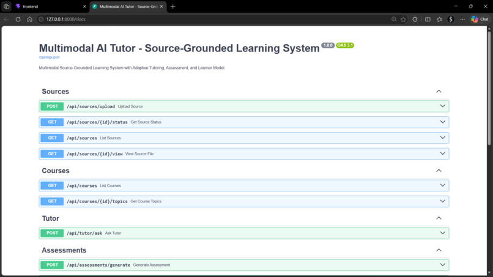Image resolution: width=493 pixels, height=277 pixels.
Task: Click the View Source File description
Action: pyautogui.click(x=139, y=154)
